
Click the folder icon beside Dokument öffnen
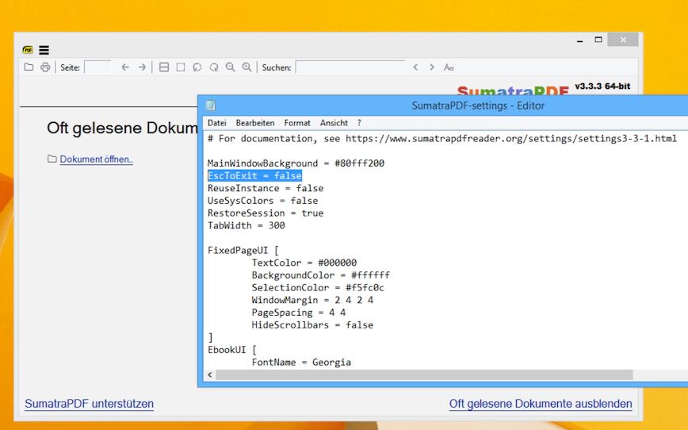(x=52, y=159)
